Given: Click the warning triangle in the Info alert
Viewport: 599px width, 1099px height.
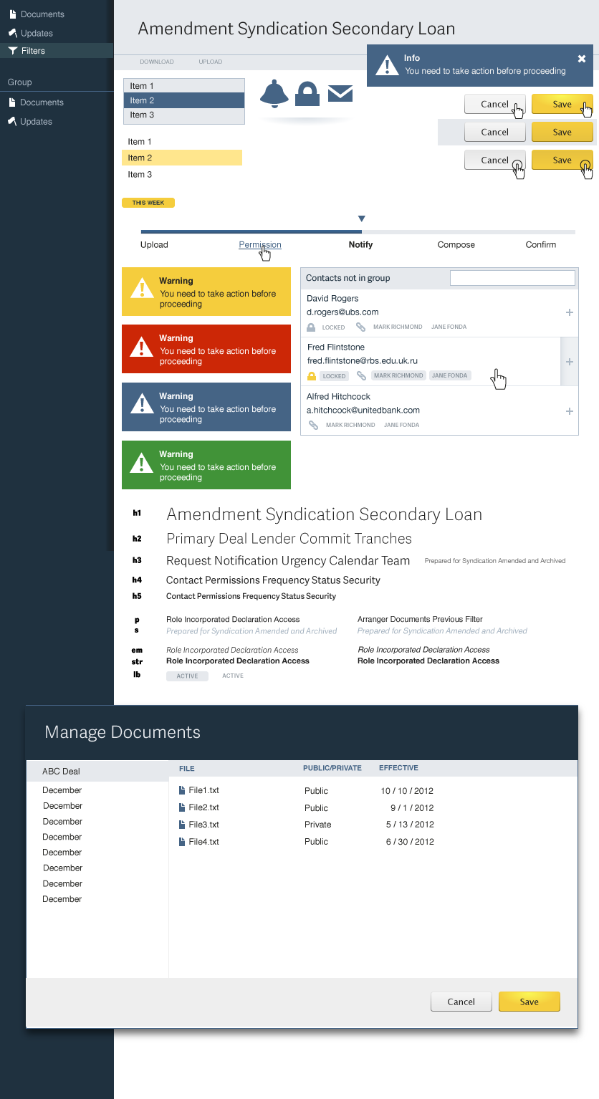Looking at the screenshot, I should click(388, 65).
